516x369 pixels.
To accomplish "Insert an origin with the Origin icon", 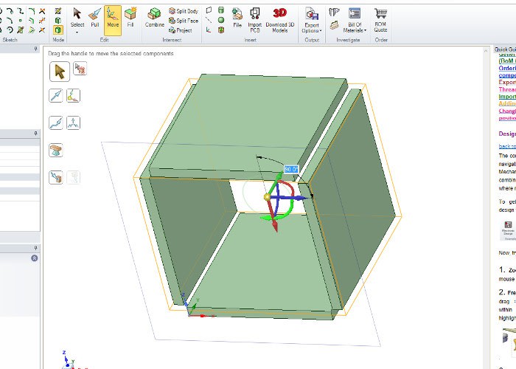I will coord(209,30).
